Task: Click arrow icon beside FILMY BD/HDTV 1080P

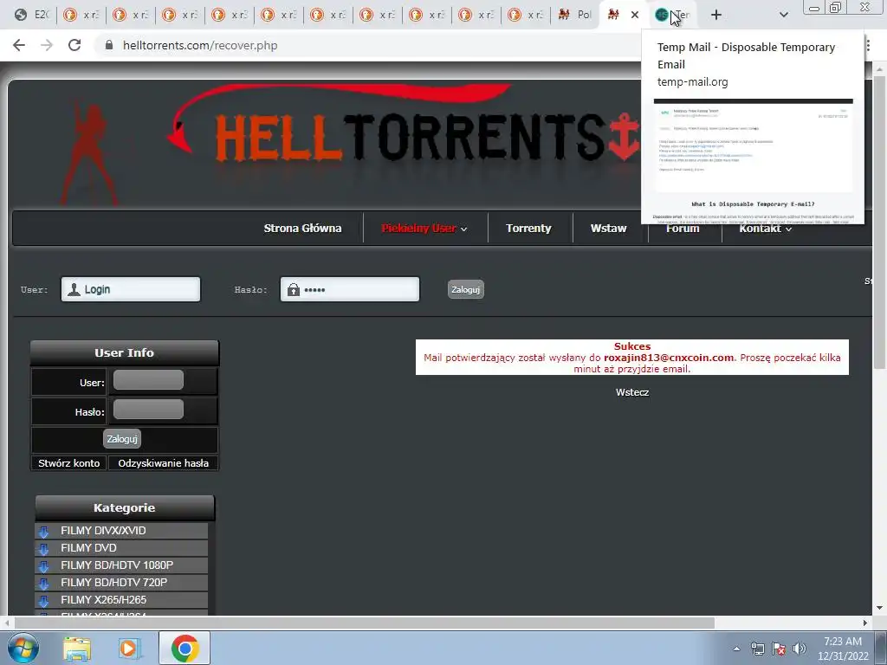Action: [43, 566]
